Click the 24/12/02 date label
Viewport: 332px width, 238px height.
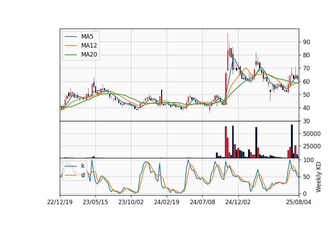tap(238, 202)
